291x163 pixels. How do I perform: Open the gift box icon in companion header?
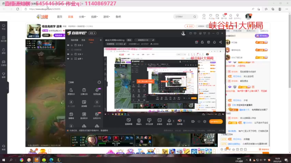(x=196, y=42)
